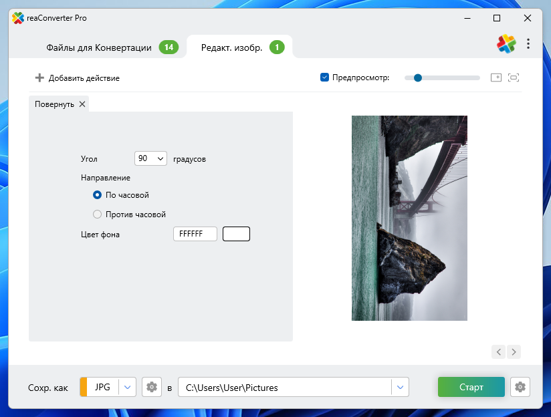The height and width of the screenshot is (417, 551).
Task: Click the add preview image icon
Action: [495, 78]
